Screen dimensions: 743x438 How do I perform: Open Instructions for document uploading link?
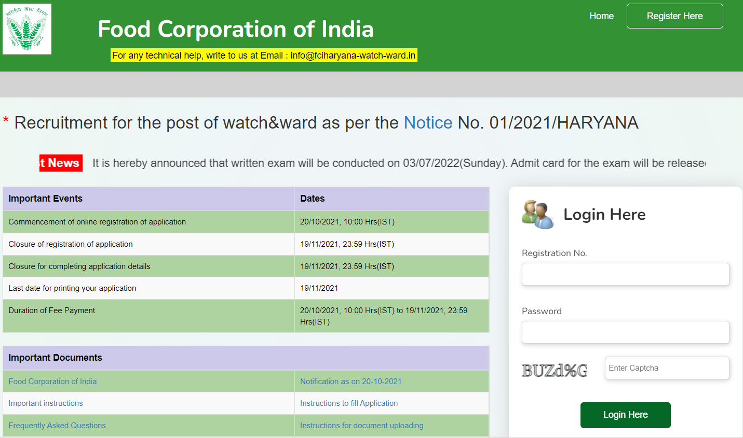tap(361, 426)
